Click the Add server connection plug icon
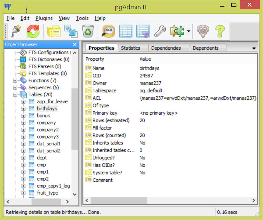Image resolution: width=263 pixels, height=220 pixels. 16,31
